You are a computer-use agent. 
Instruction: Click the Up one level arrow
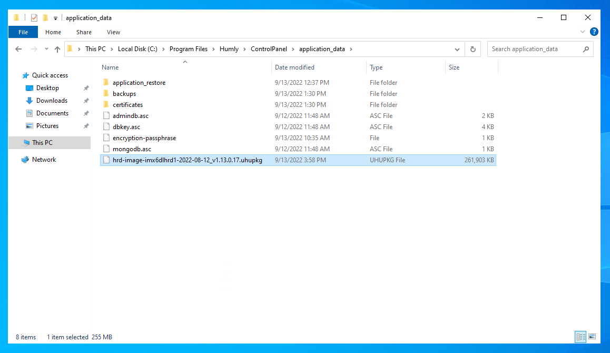tap(57, 49)
